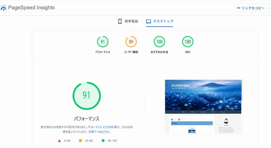Click the mobile phone icon

(x=120, y=21)
